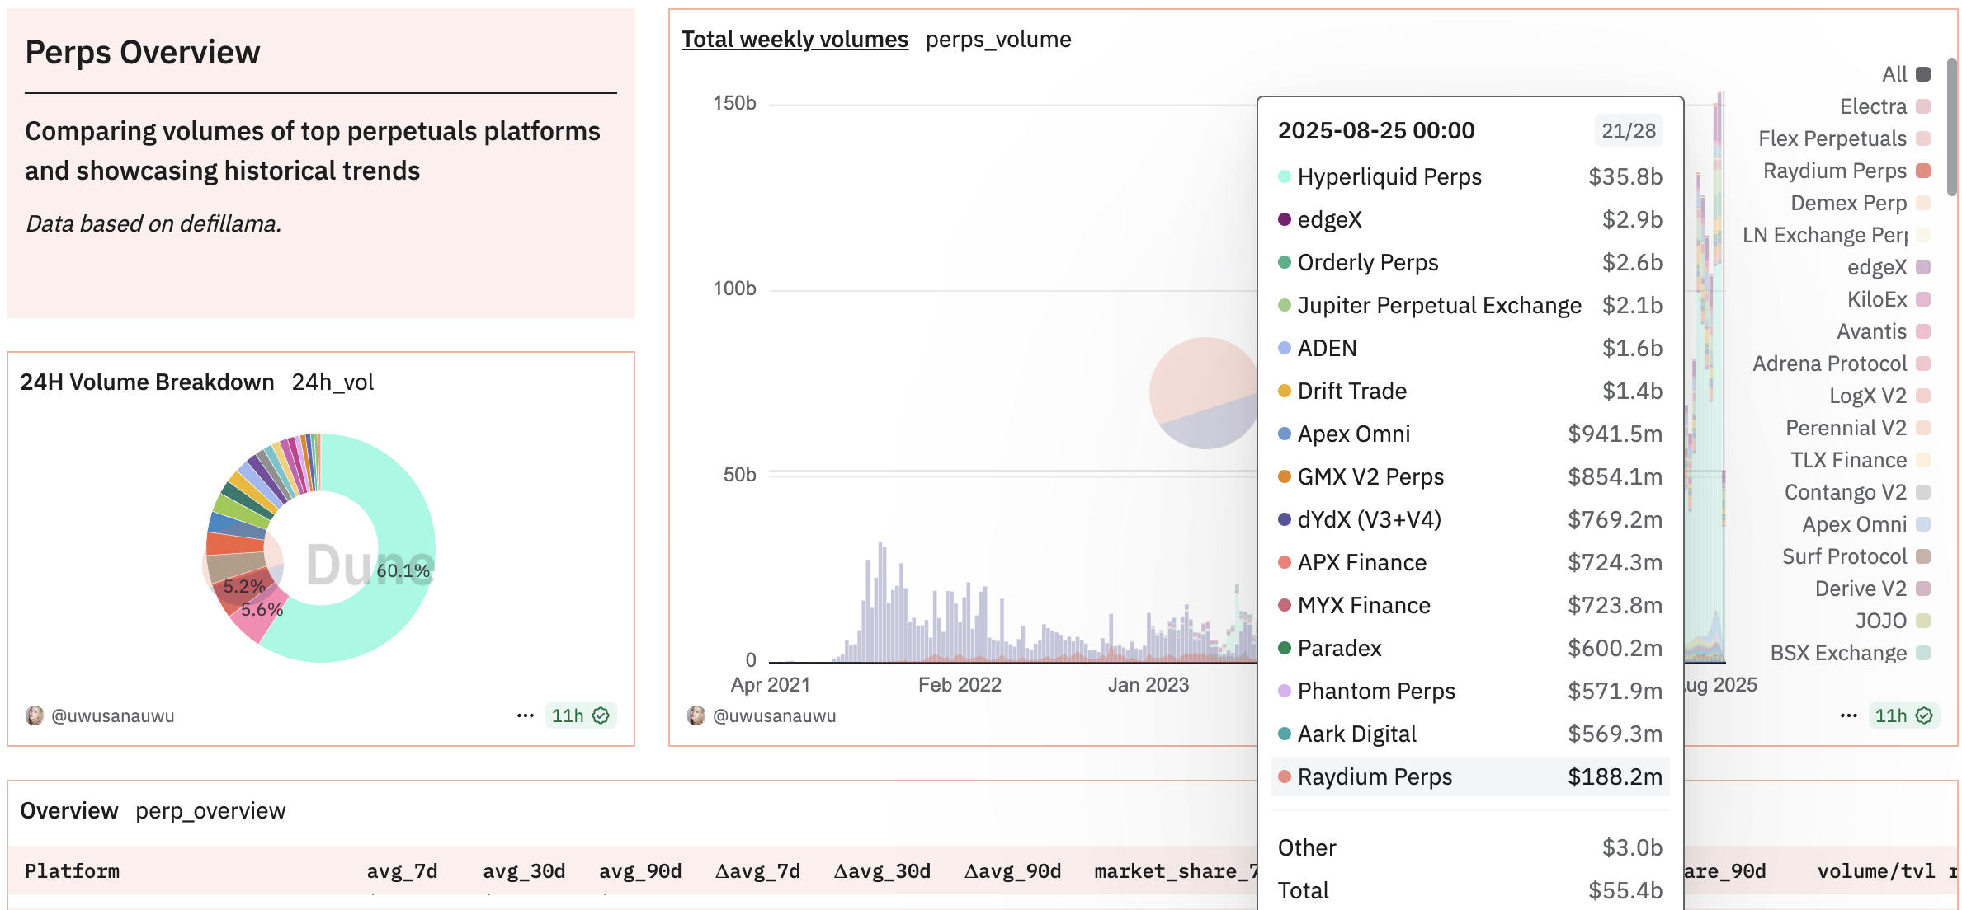
Task: Toggle the Surf Protocol legend entry
Action: tap(1844, 556)
